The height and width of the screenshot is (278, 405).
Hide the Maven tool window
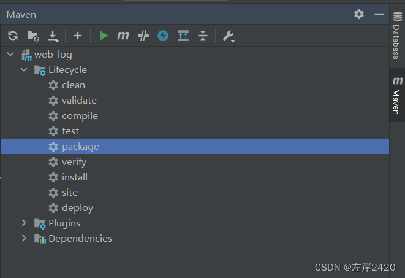[379, 14]
